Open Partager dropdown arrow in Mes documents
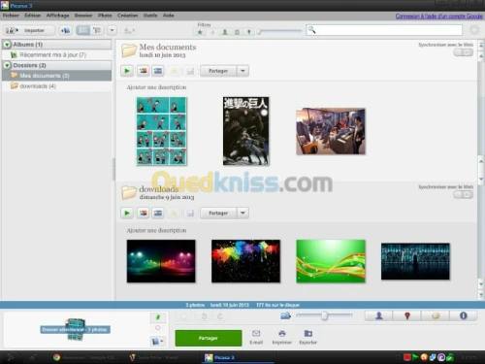This screenshot has height=364, width=485. [x=242, y=71]
